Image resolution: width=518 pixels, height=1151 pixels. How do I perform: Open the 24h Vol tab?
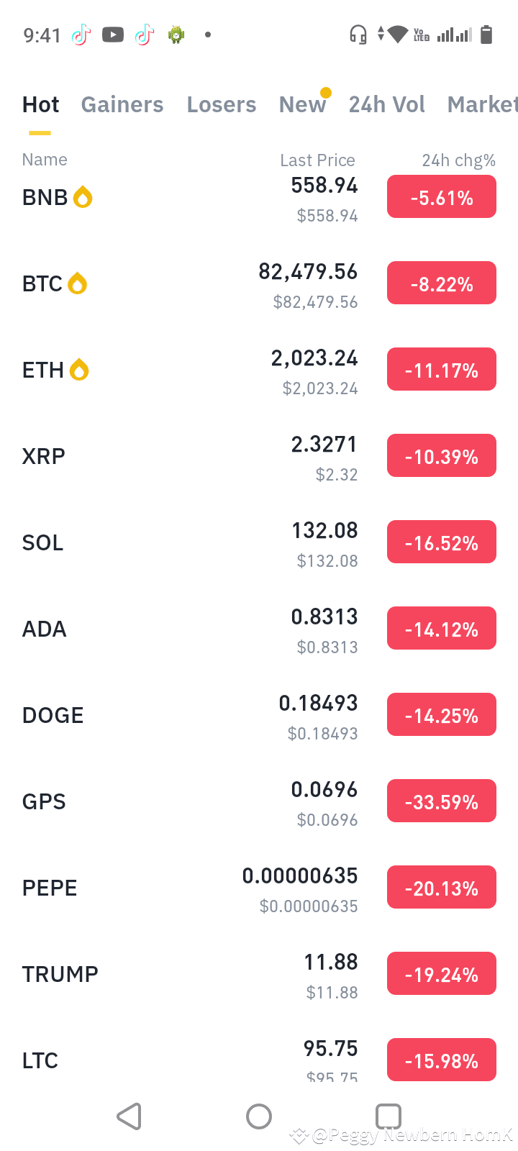coord(387,105)
